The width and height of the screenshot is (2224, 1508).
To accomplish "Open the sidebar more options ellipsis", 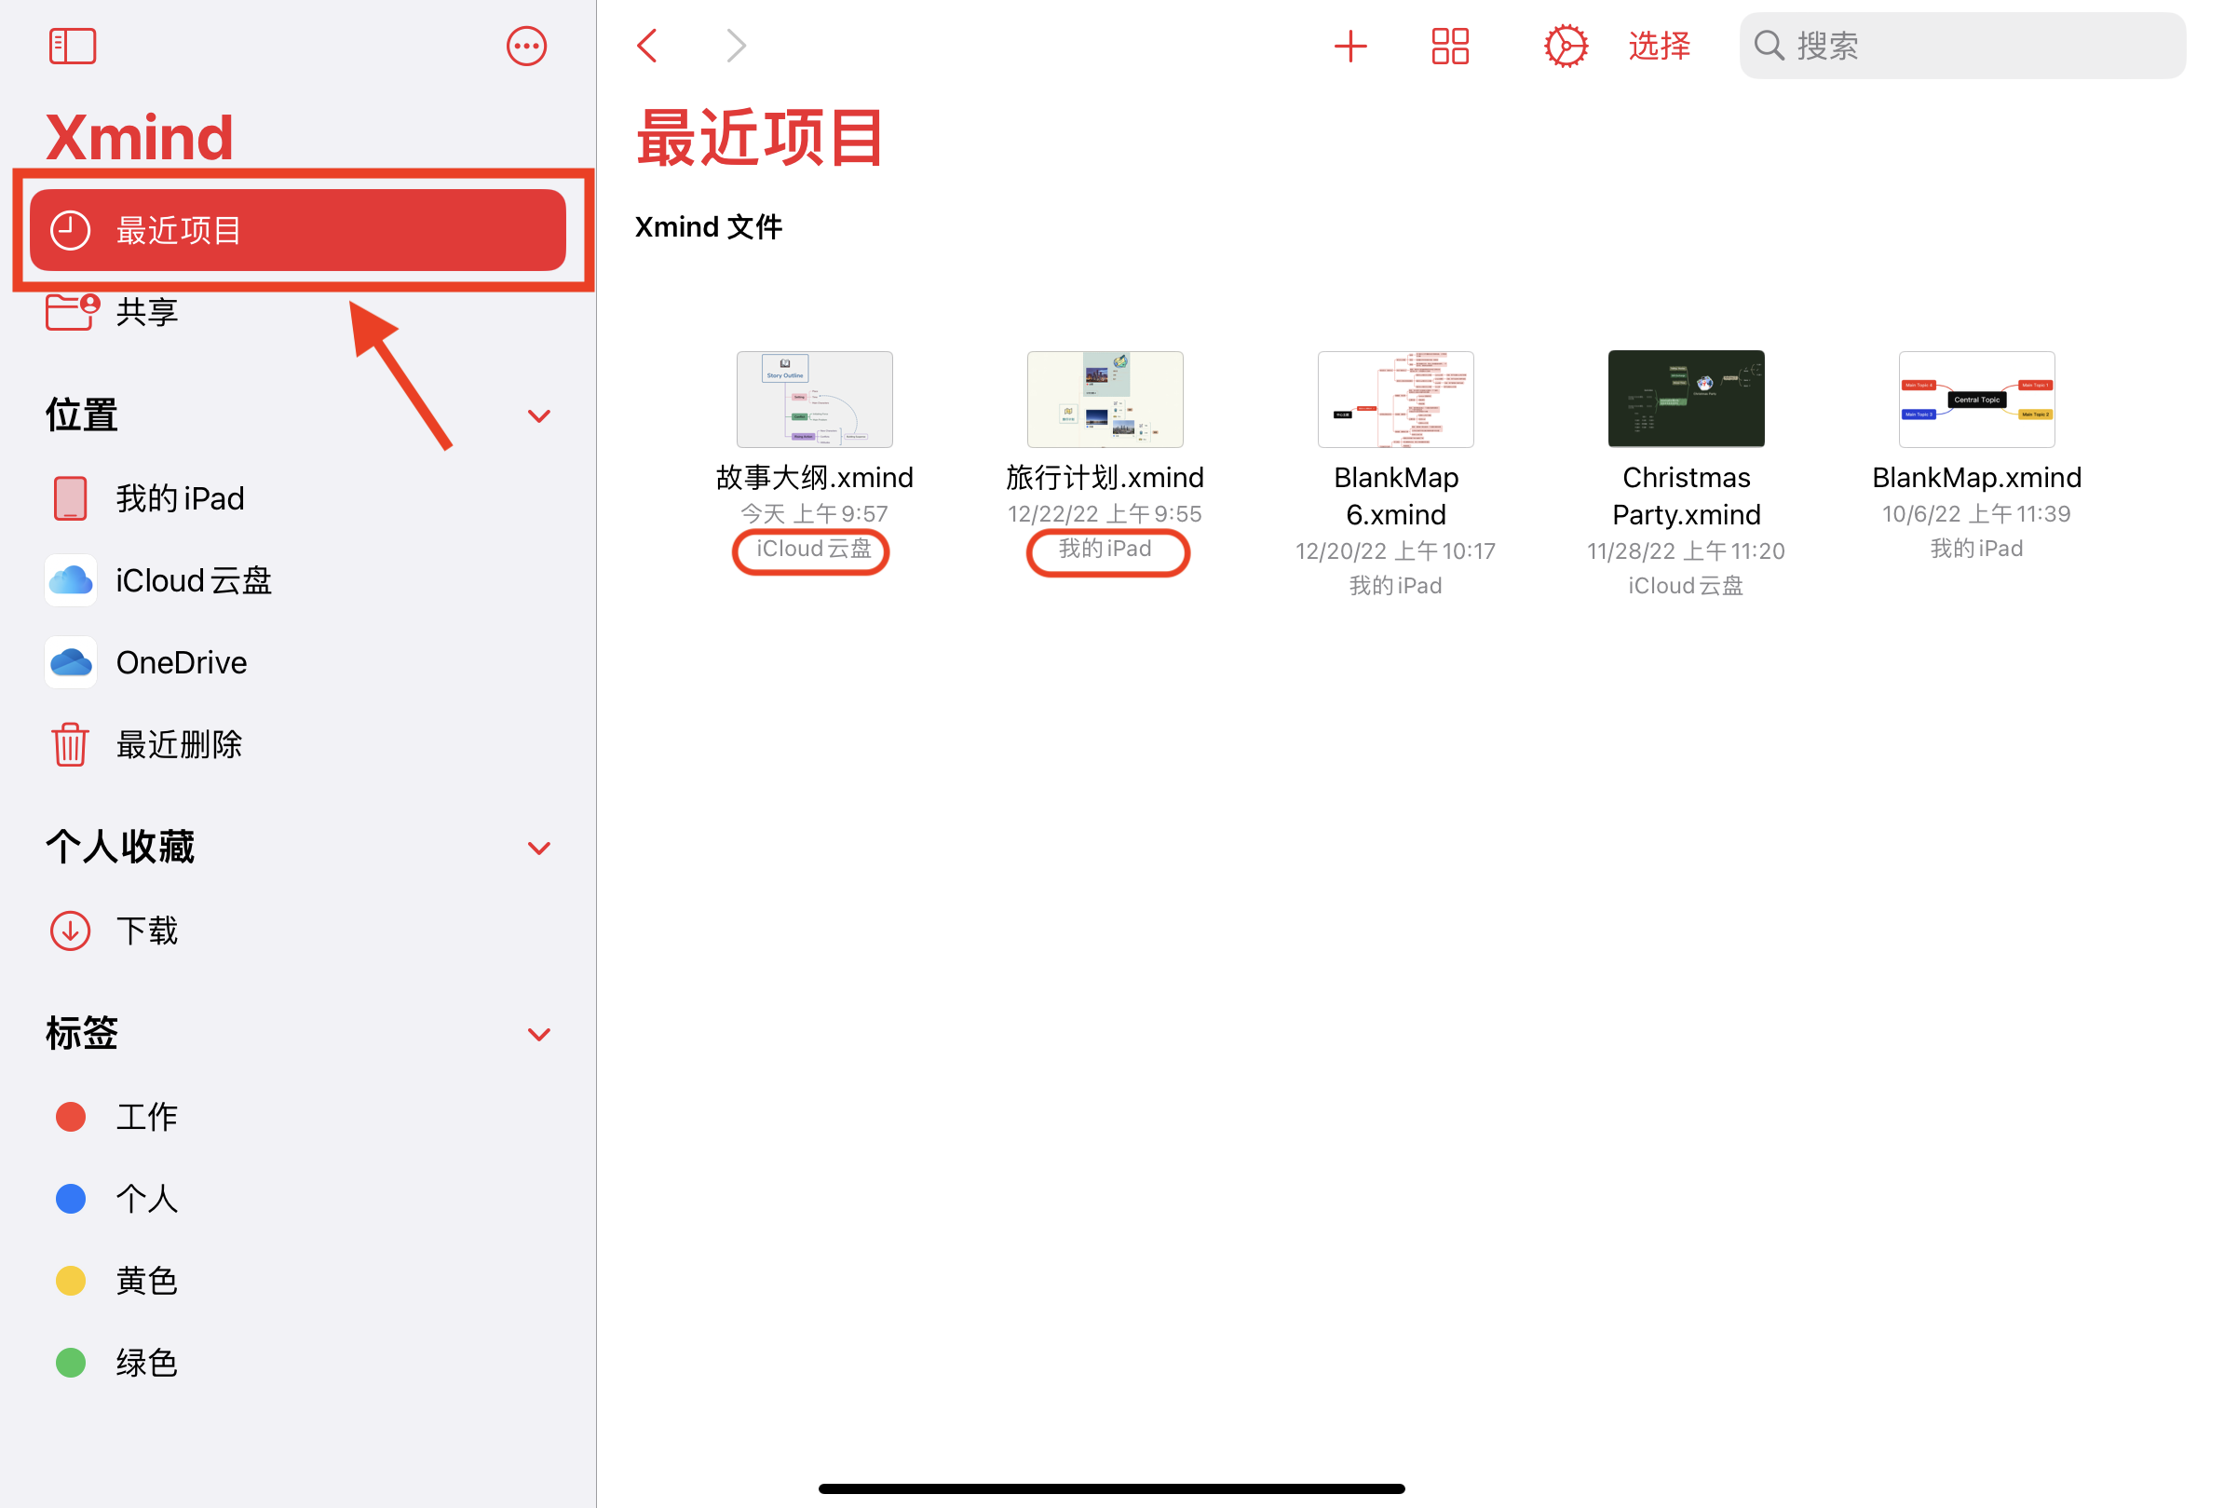I will click(526, 46).
